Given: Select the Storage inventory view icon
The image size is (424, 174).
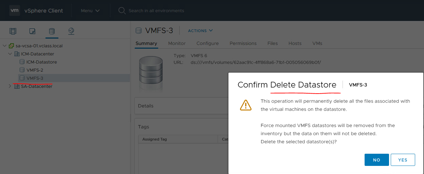Looking at the screenshot, I should (52, 31).
